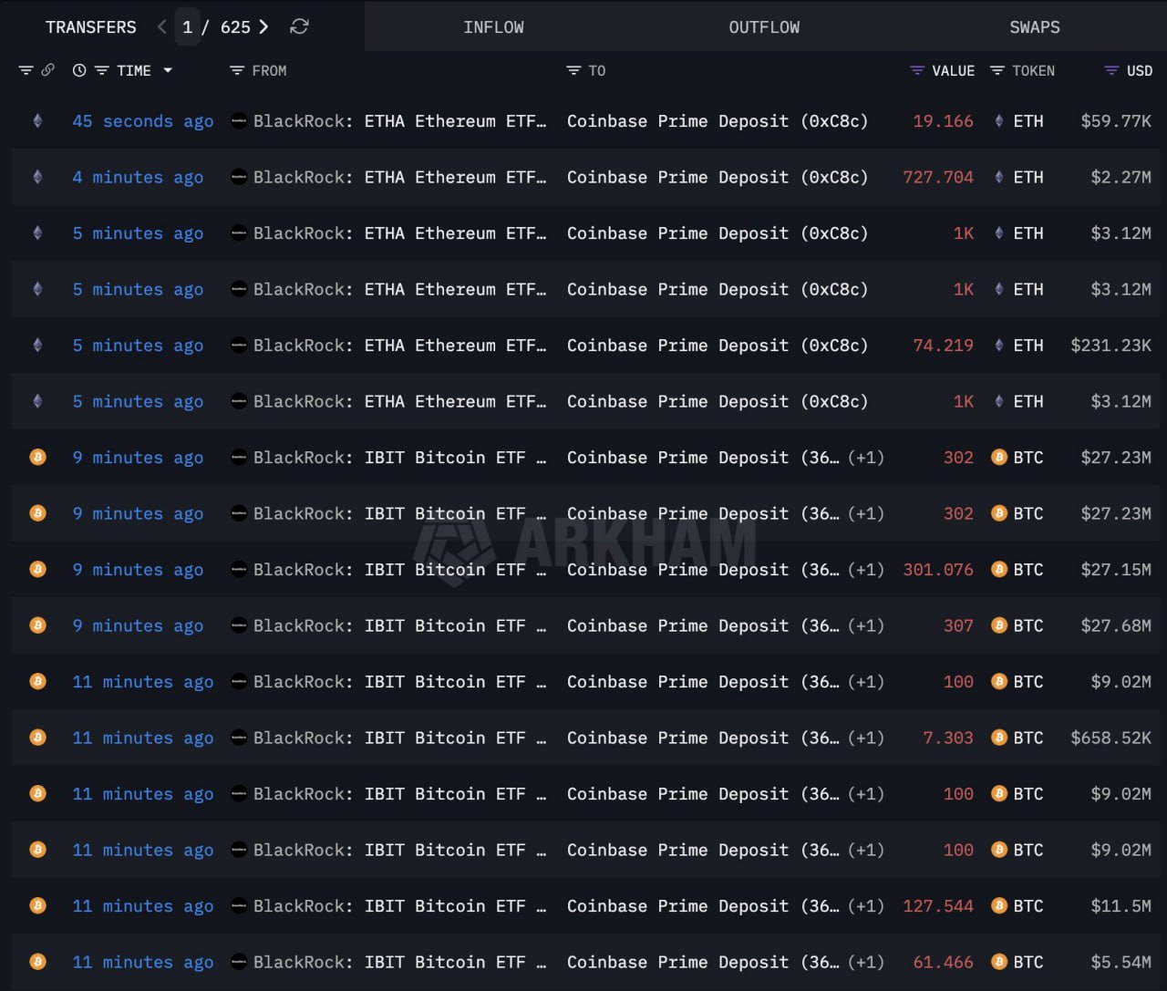The width and height of the screenshot is (1167, 991).
Task: Open Coinbase Prime Deposit in the 727.704 ETH row
Action: pyautogui.click(x=717, y=178)
